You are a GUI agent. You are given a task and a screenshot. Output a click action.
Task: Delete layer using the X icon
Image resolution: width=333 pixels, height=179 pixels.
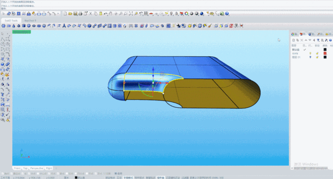point(302,40)
